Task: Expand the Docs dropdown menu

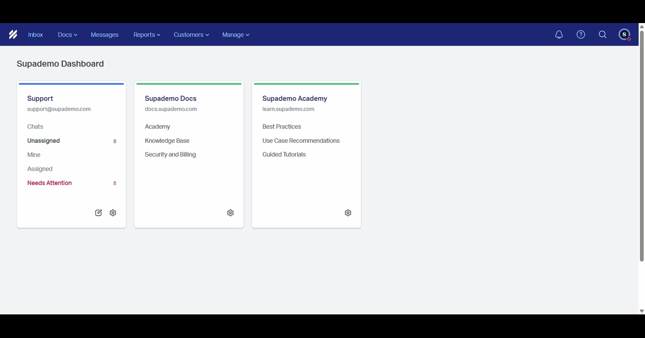Action: point(68,35)
